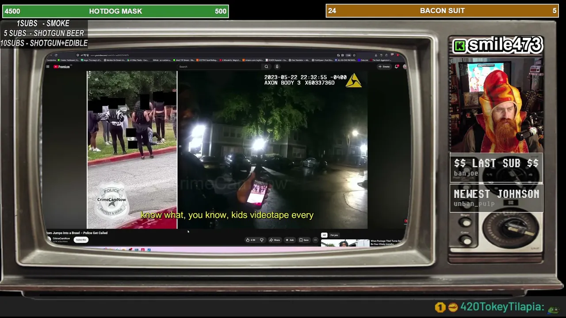Image resolution: width=566 pixels, height=318 pixels.
Task: Focus the YouTube search field
Action: [x=220, y=67]
